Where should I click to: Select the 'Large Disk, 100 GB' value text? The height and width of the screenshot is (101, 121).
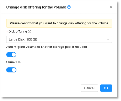point(23,39)
